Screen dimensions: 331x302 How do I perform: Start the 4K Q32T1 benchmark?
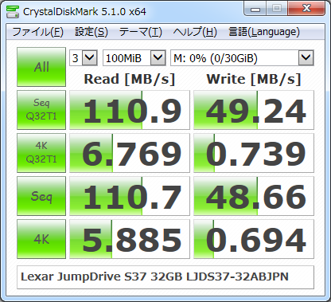coord(41,153)
